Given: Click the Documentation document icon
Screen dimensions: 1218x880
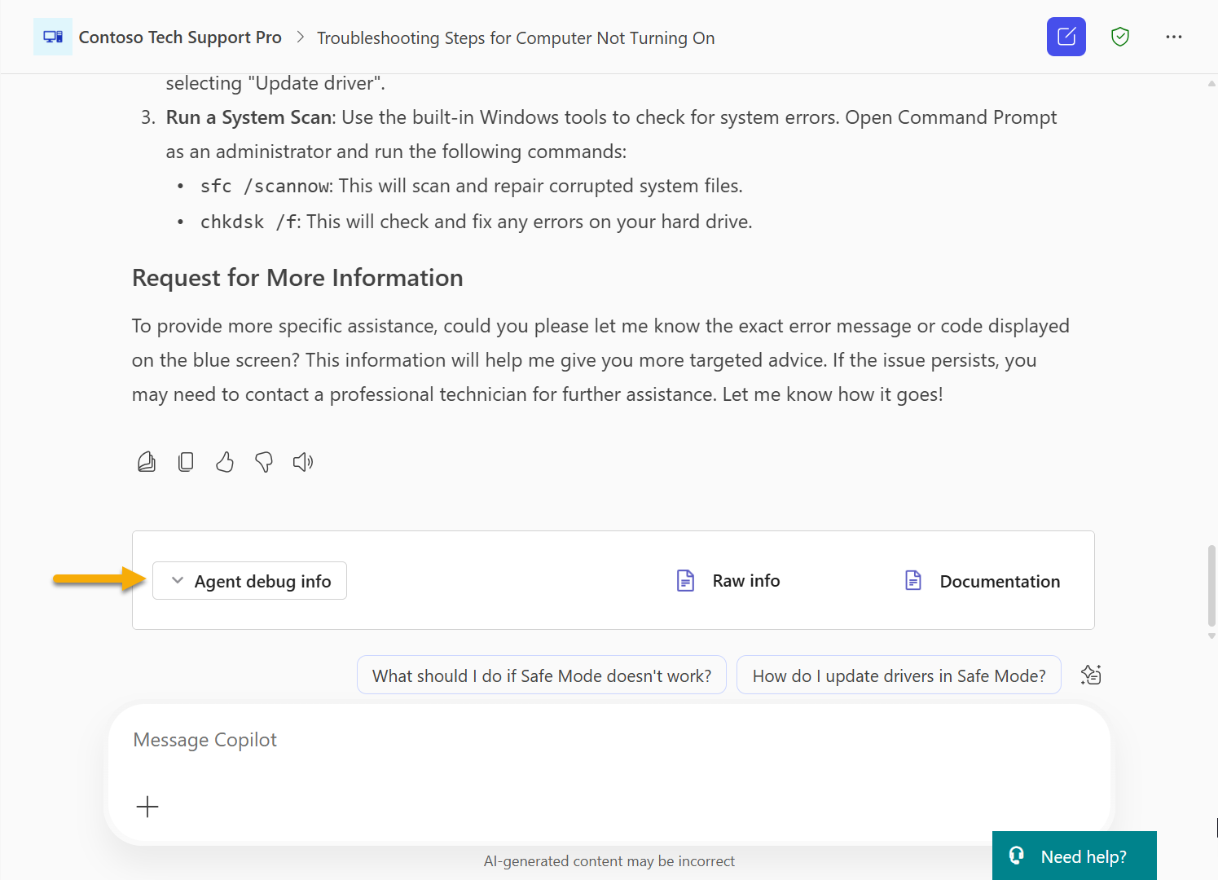Looking at the screenshot, I should point(913,580).
